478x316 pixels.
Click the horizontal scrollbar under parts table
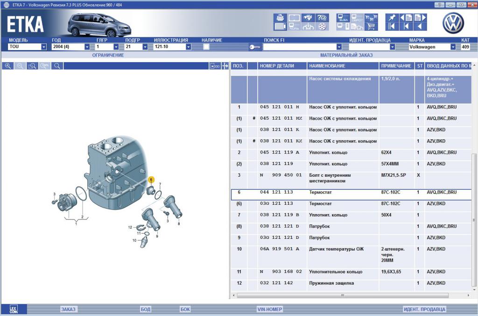(x=343, y=295)
